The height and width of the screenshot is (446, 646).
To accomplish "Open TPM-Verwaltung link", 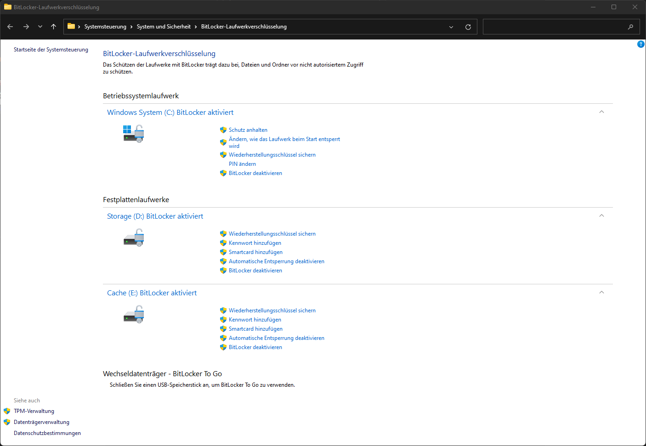I will pos(34,411).
